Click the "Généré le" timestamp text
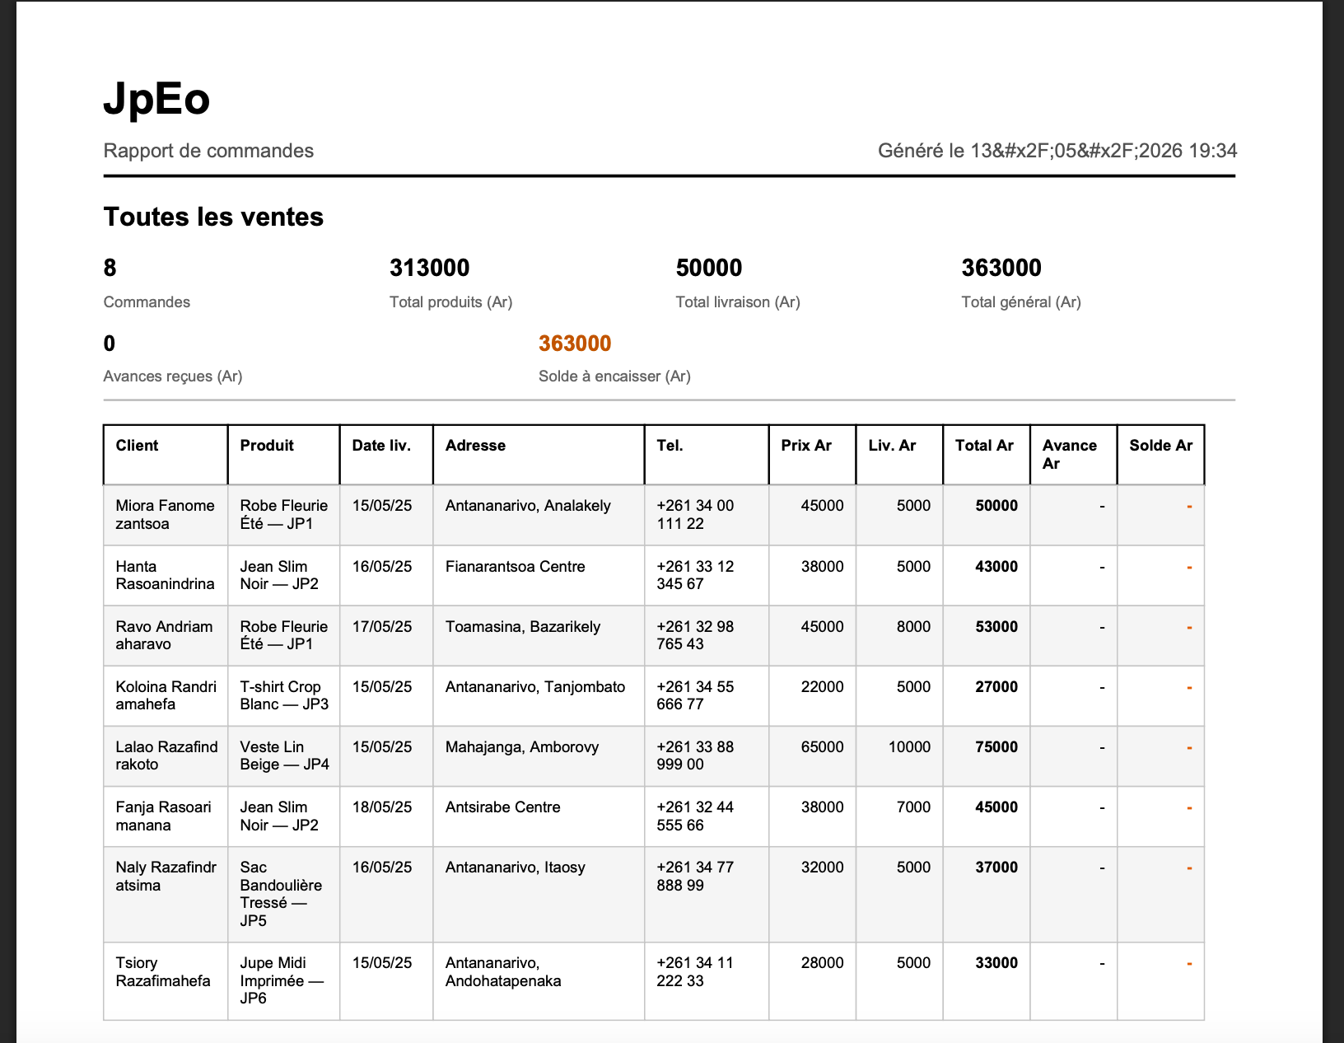The width and height of the screenshot is (1344, 1043). click(x=1057, y=151)
